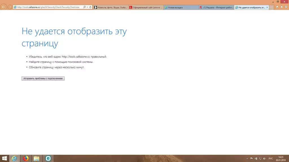
Task: Switch to the Официальный сайт Lenovo tab
Action: [146, 7]
